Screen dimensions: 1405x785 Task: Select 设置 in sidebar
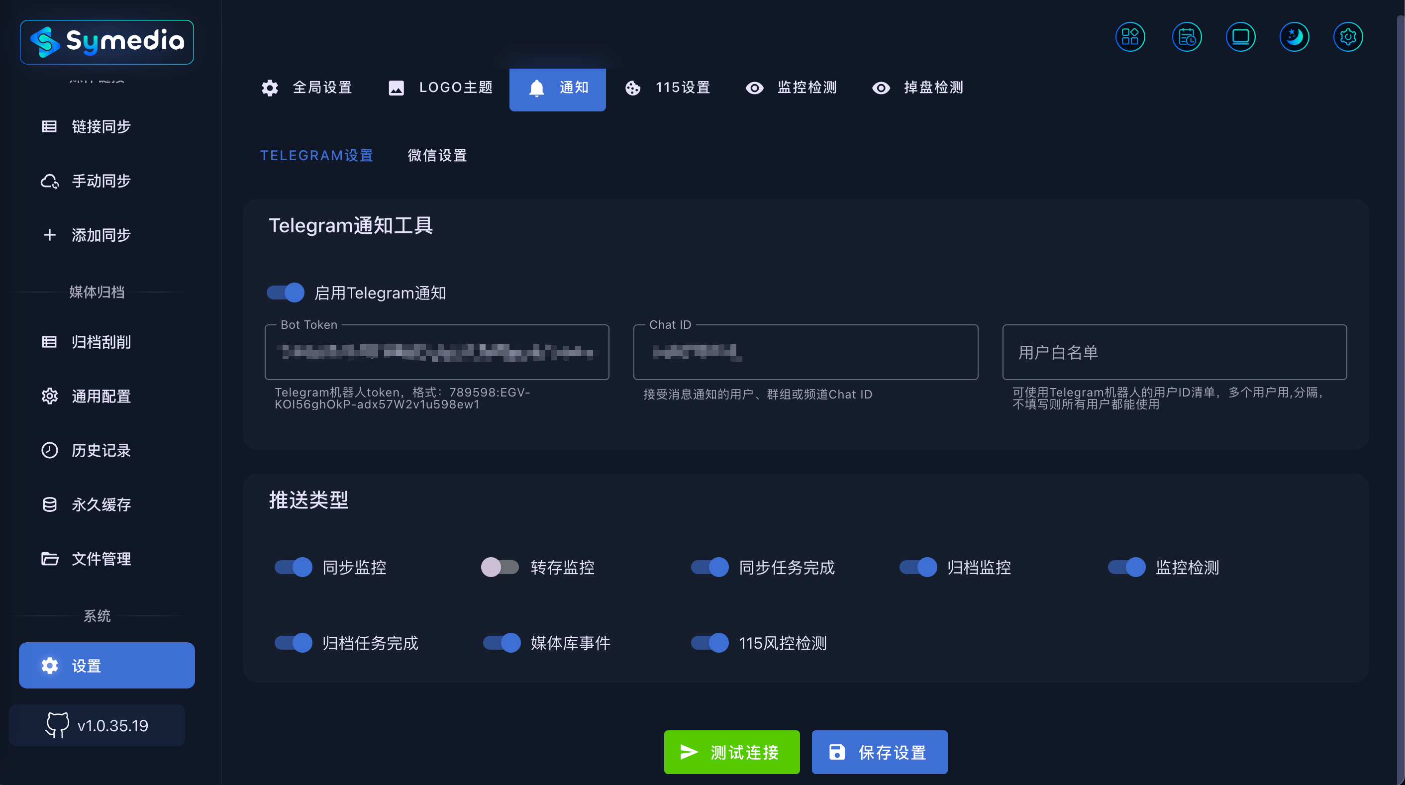click(x=106, y=666)
